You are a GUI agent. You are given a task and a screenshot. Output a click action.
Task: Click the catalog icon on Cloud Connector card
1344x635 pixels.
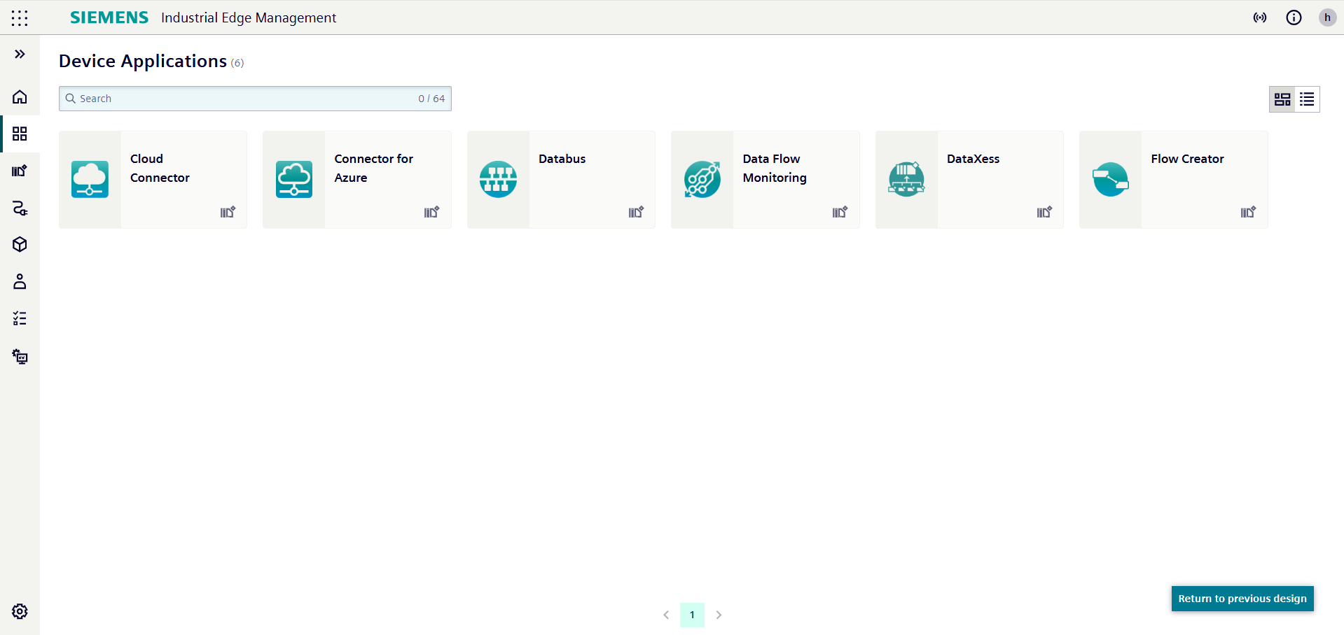[228, 212]
